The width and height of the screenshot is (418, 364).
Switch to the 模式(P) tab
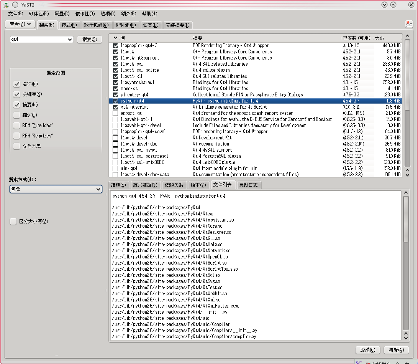click(x=69, y=25)
